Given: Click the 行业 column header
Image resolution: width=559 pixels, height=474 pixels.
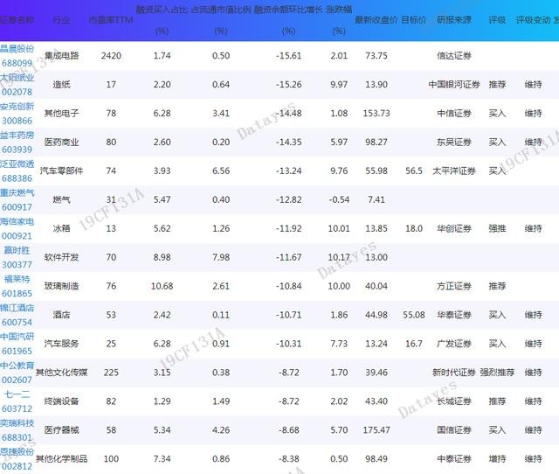Looking at the screenshot, I should 63,19.
